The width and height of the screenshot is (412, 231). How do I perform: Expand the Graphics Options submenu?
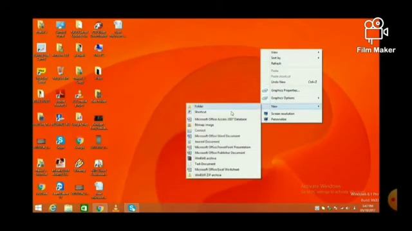(x=292, y=98)
